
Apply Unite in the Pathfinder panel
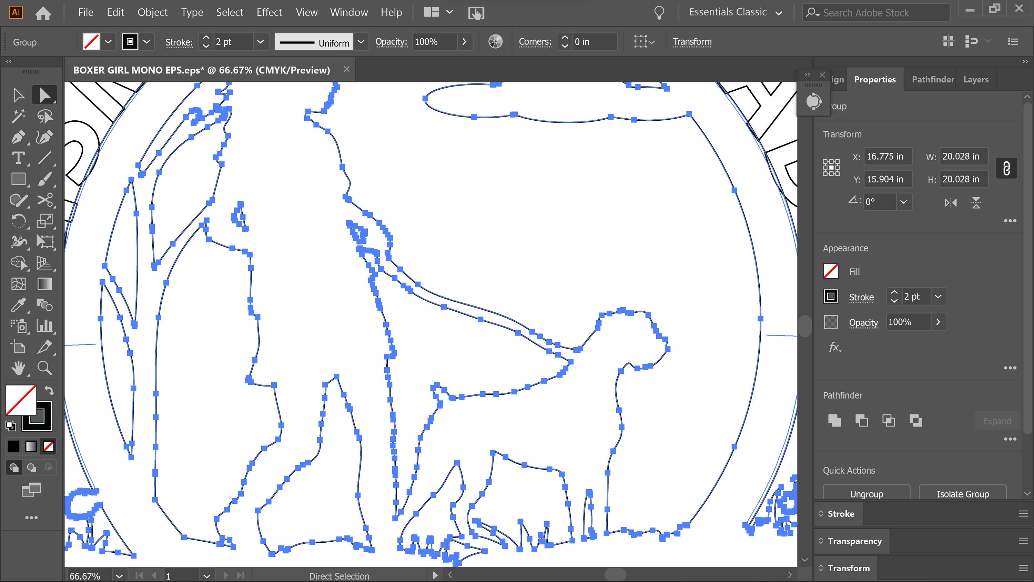pos(835,421)
